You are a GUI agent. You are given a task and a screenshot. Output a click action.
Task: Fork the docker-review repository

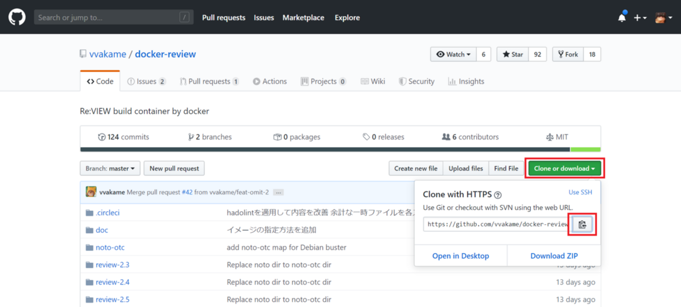point(568,54)
